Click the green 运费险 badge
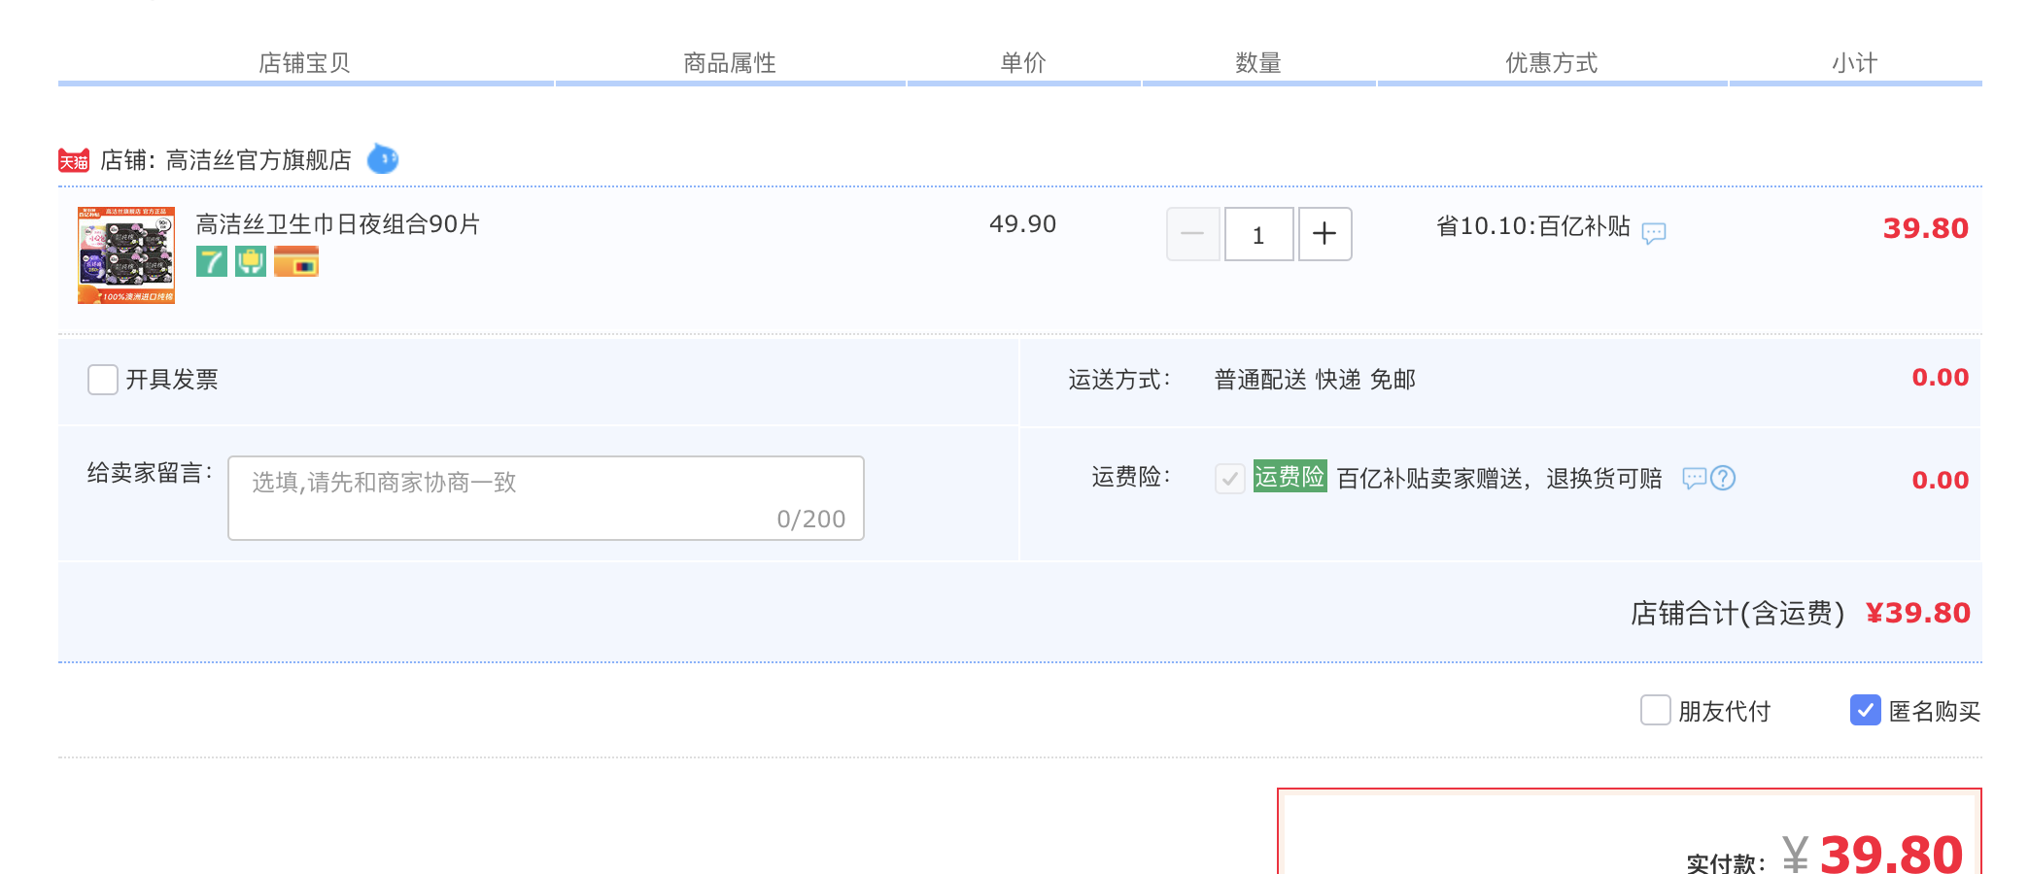Screen dimensions: 2029x874 click(1290, 476)
